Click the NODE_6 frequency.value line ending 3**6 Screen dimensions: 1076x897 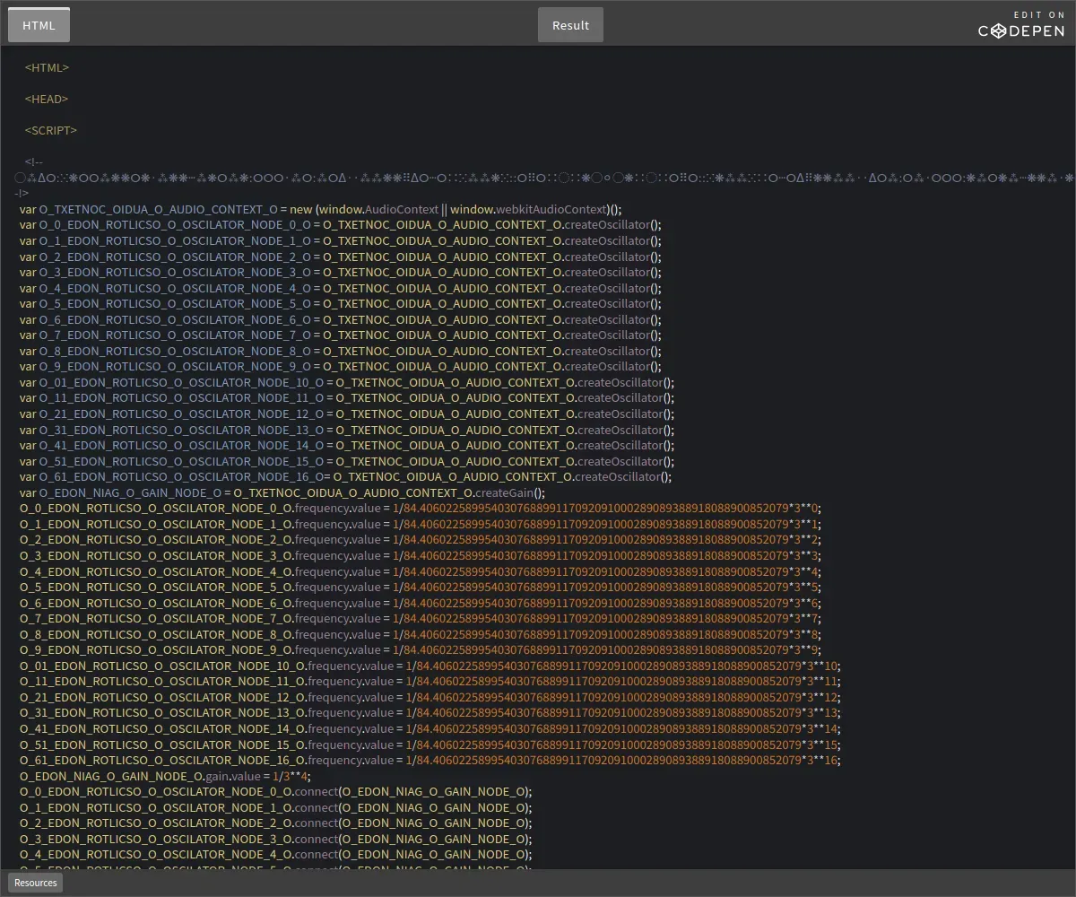tap(420, 603)
